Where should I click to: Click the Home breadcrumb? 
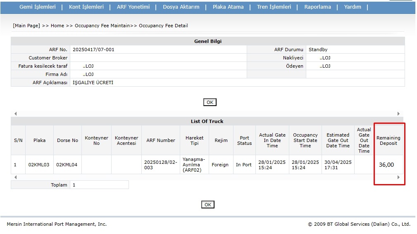(x=57, y=26)
